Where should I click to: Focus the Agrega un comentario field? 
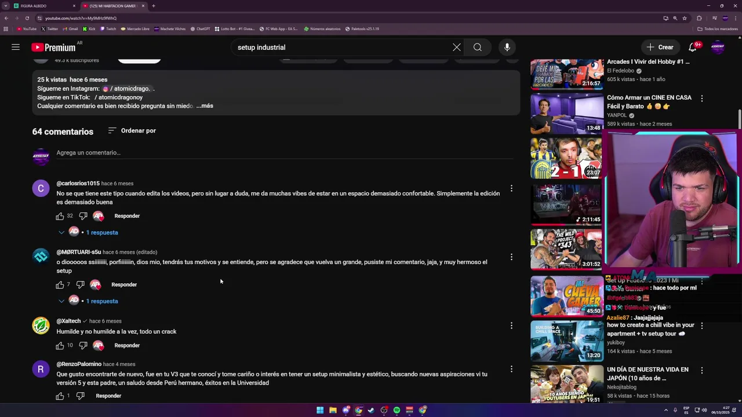point(285,153)
